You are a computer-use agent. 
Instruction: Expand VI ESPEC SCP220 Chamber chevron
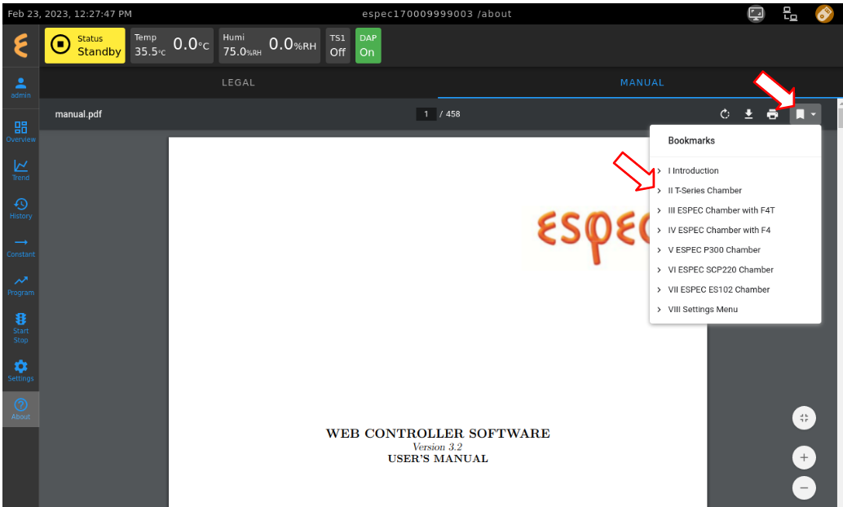pyautogui.click(x=659, y=270)
